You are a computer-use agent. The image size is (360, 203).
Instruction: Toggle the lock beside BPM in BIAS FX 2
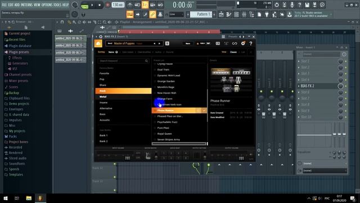(x=197, y=43)
